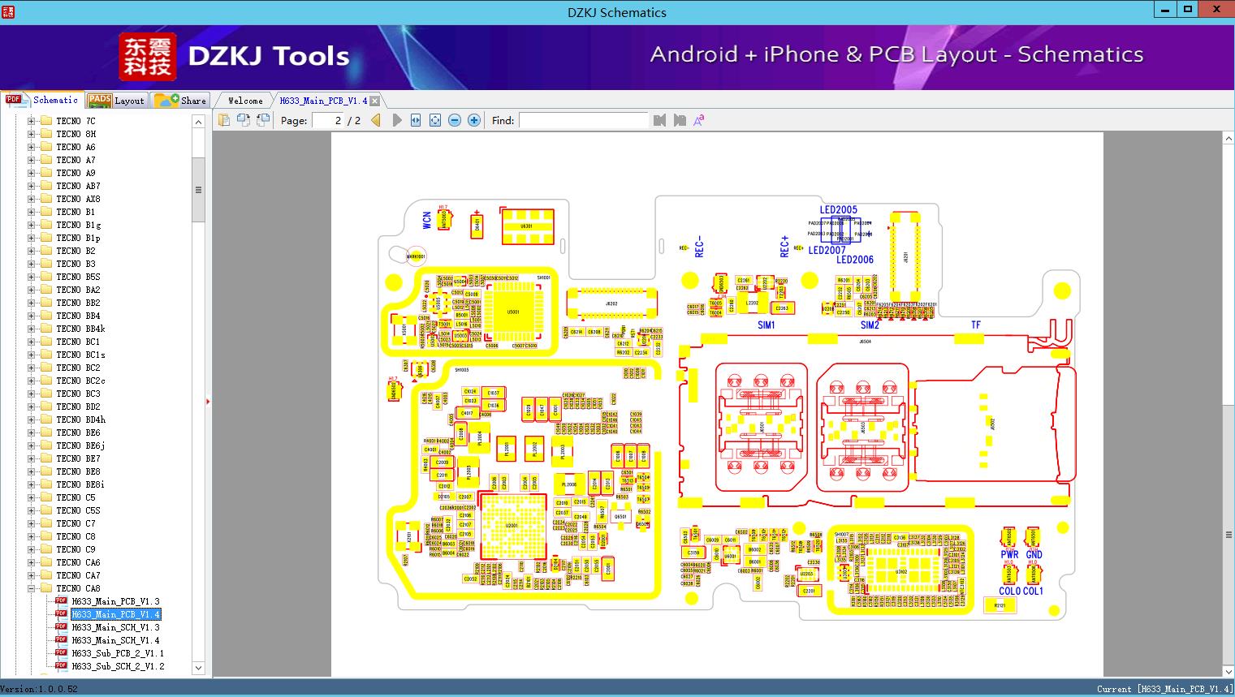Screen dimensions: 1235x697
Task: Click the fit page width icon
Action: tap(415, 120)
